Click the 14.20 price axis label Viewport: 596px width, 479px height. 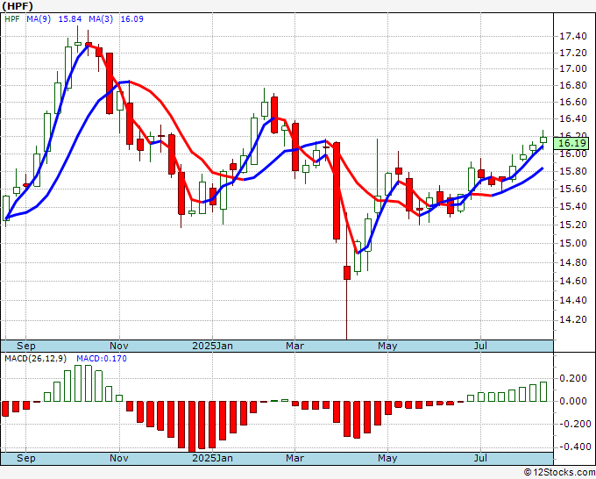pos(573,319)
